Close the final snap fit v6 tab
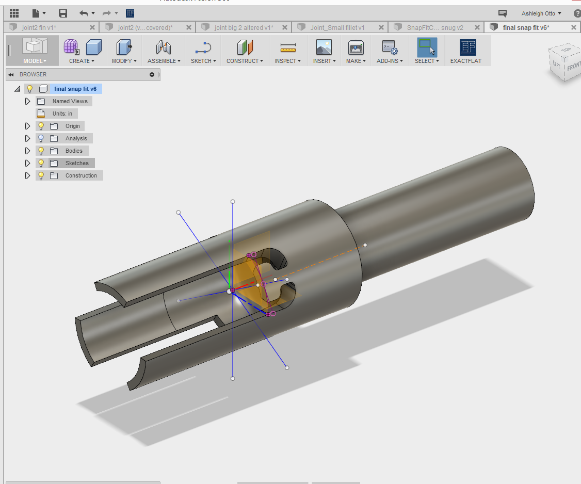The width and height of the screenshot is (581, 484). (x=574, y=27)
